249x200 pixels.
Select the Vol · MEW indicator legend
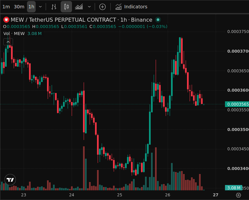(14, 34)
